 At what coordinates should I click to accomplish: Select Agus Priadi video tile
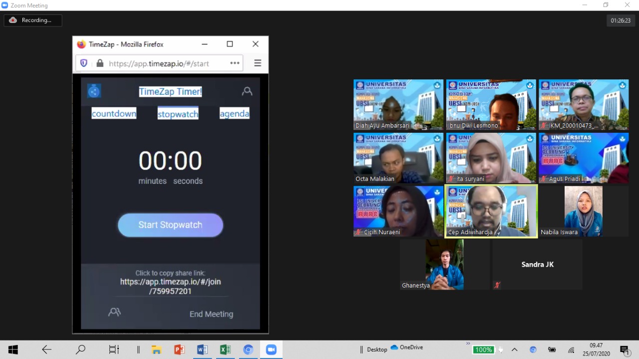click(584, 158)
